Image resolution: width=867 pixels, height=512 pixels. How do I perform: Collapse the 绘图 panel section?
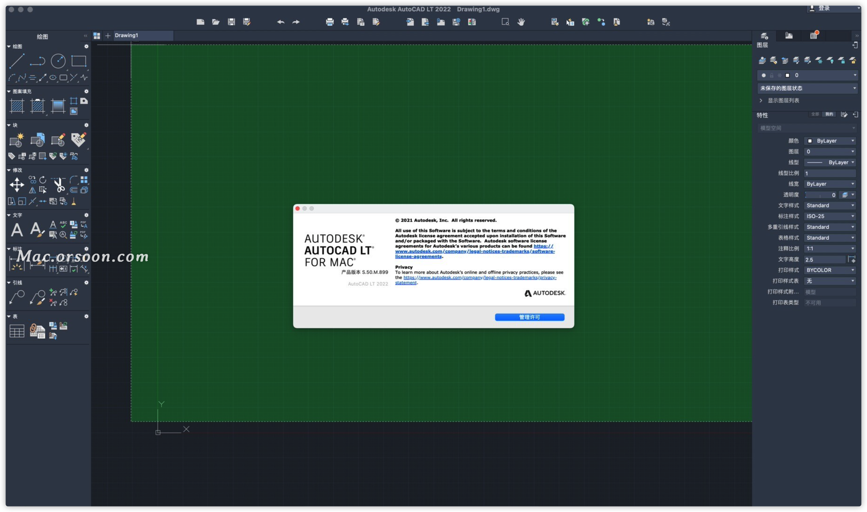9,47
